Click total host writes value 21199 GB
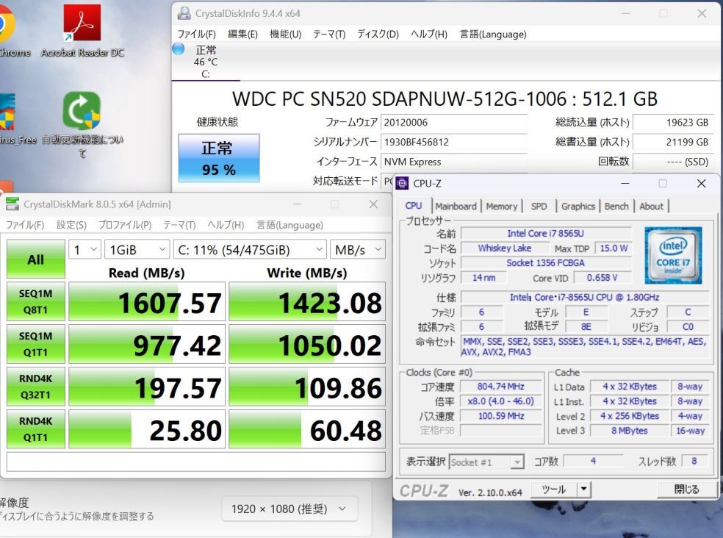 click(x=673, y=142)
